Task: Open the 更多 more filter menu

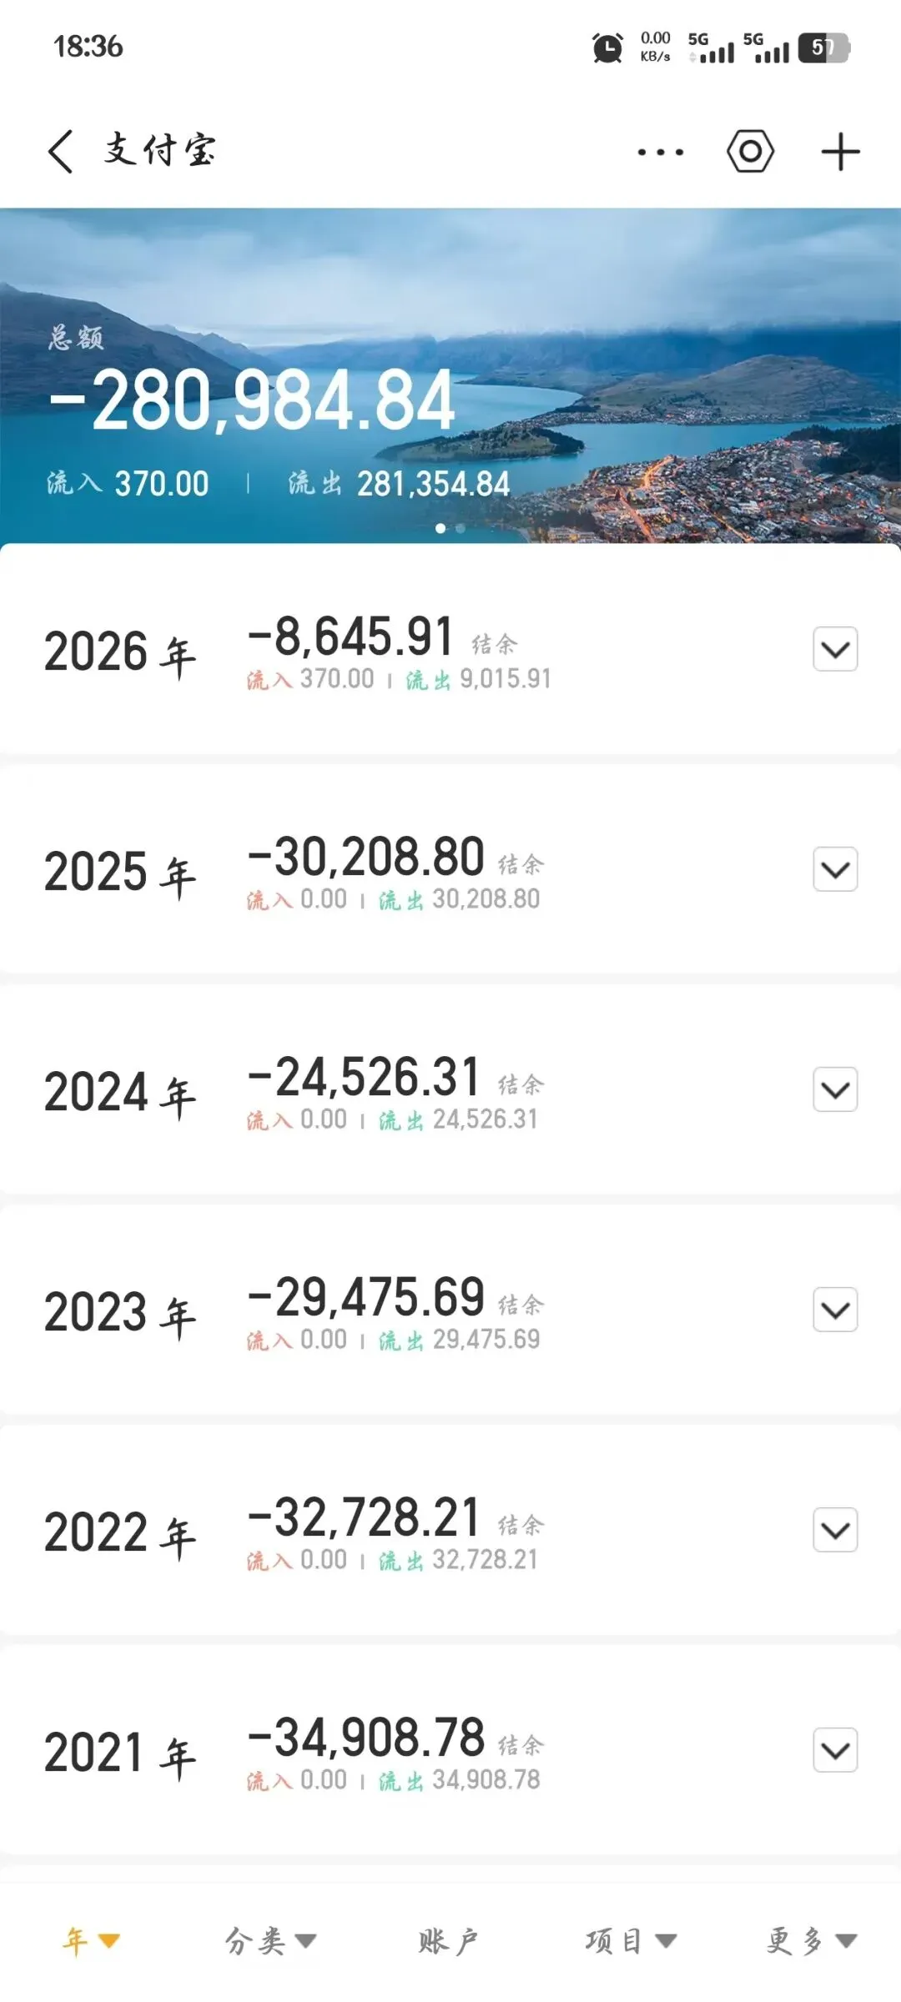Action: 811,1941
